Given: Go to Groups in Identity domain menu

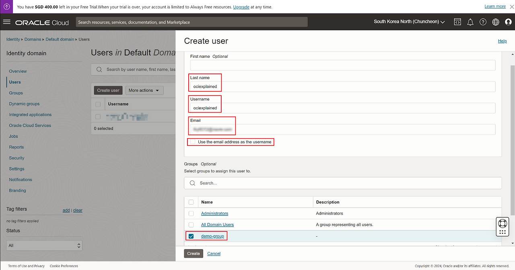Looking at the screenshot, I should [16, 93].
